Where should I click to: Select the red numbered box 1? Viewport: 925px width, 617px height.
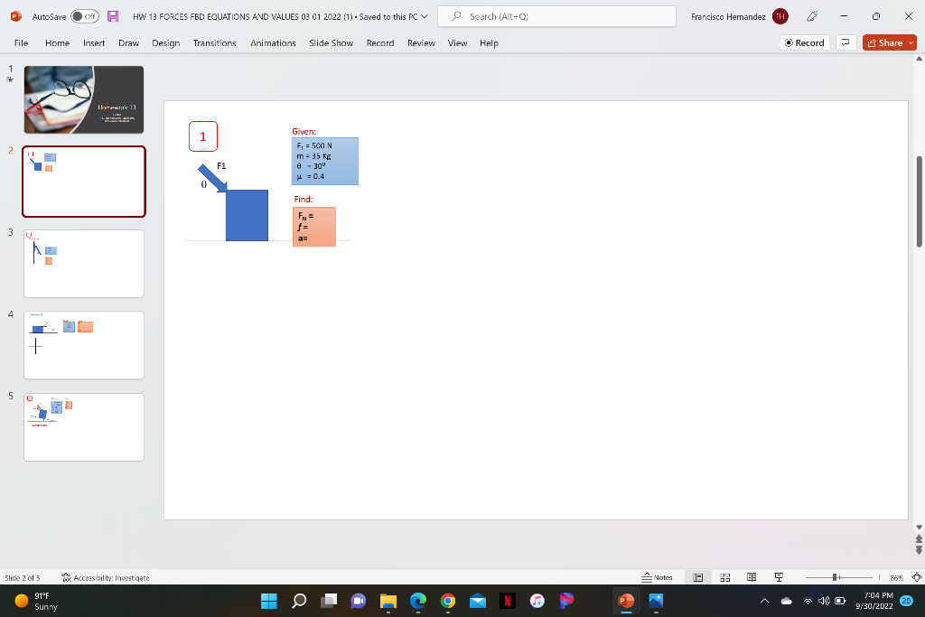point(203,136)
